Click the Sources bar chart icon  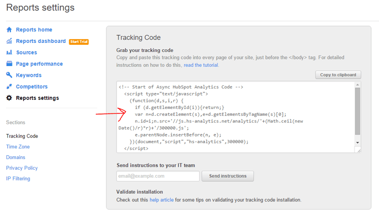pyautogui.click(x=9, y=53)
